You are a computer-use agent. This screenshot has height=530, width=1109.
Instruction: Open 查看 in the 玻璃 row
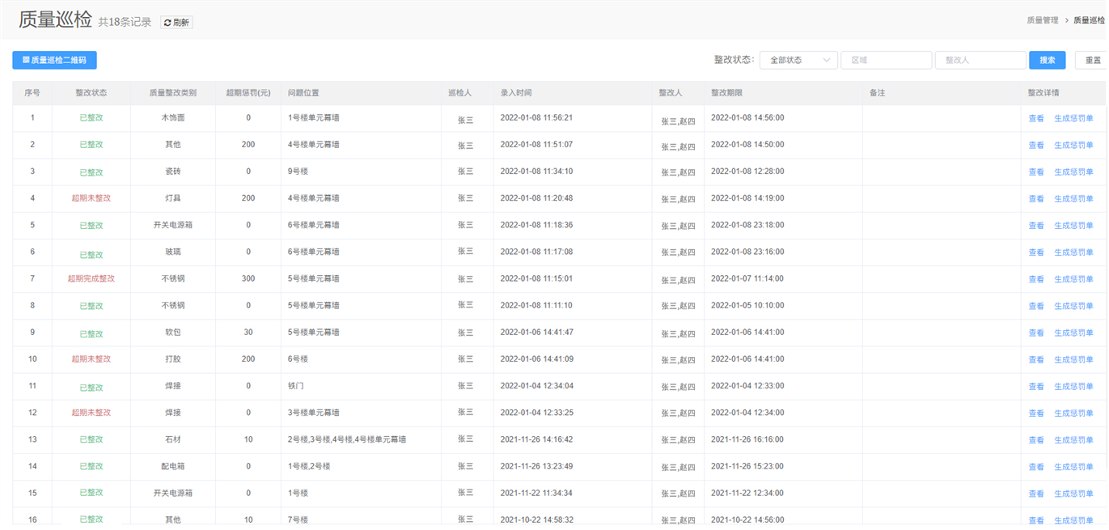[1036, 252]
